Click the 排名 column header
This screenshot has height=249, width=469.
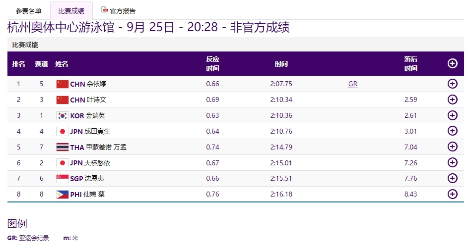pyautogui.click(x=19, y=64)
